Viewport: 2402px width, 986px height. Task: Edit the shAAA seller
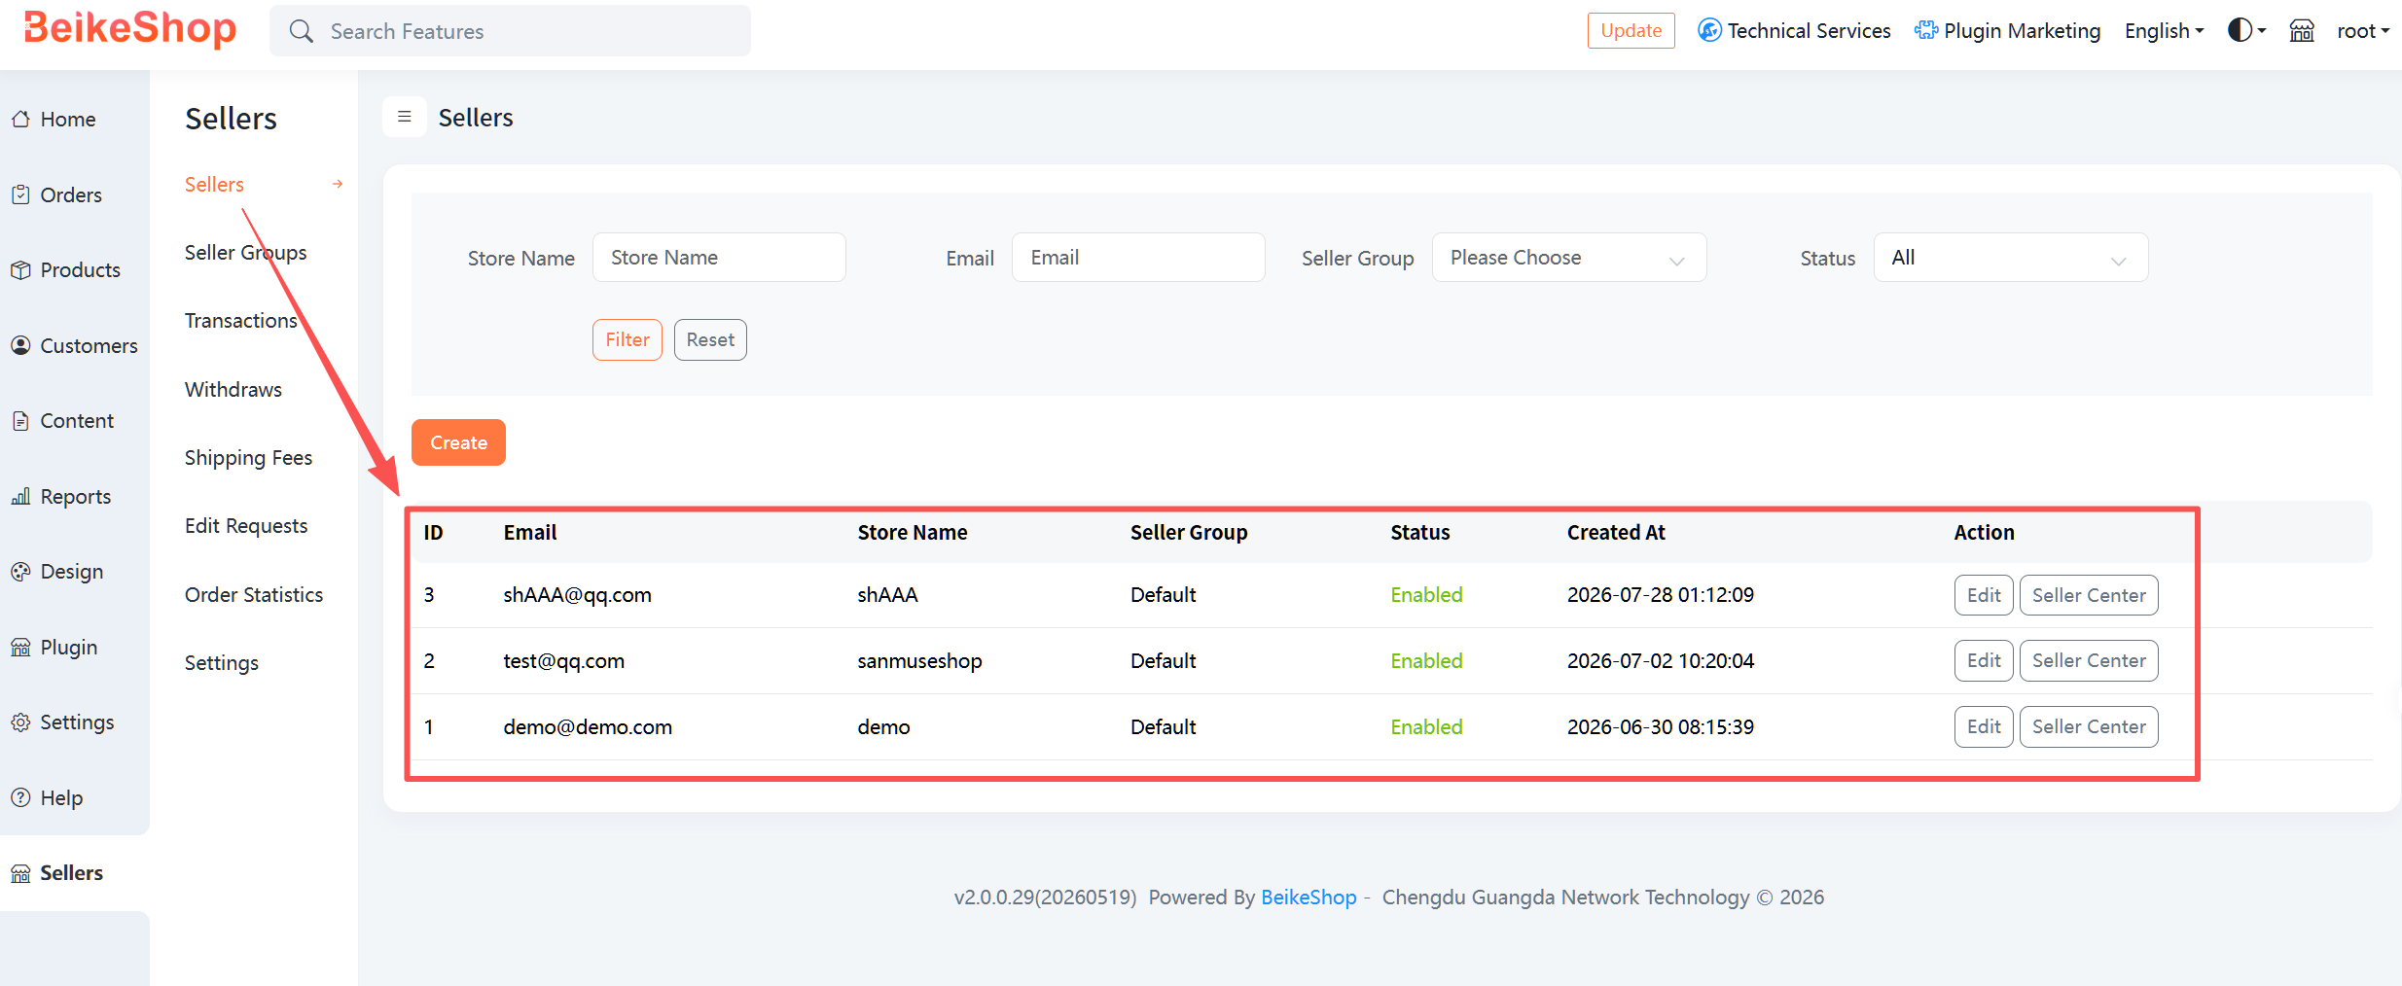[x=1984, y=595]
